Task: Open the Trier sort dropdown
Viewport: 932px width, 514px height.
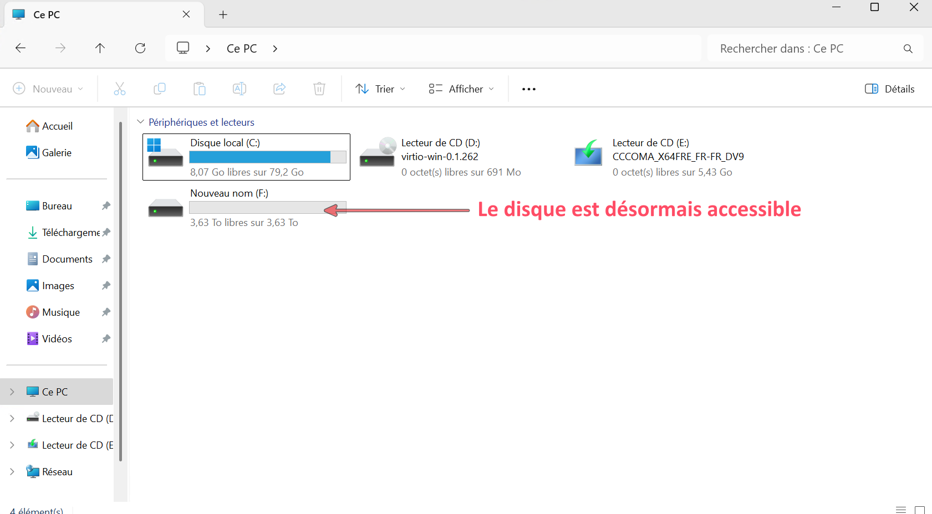Action: (380, 89)
